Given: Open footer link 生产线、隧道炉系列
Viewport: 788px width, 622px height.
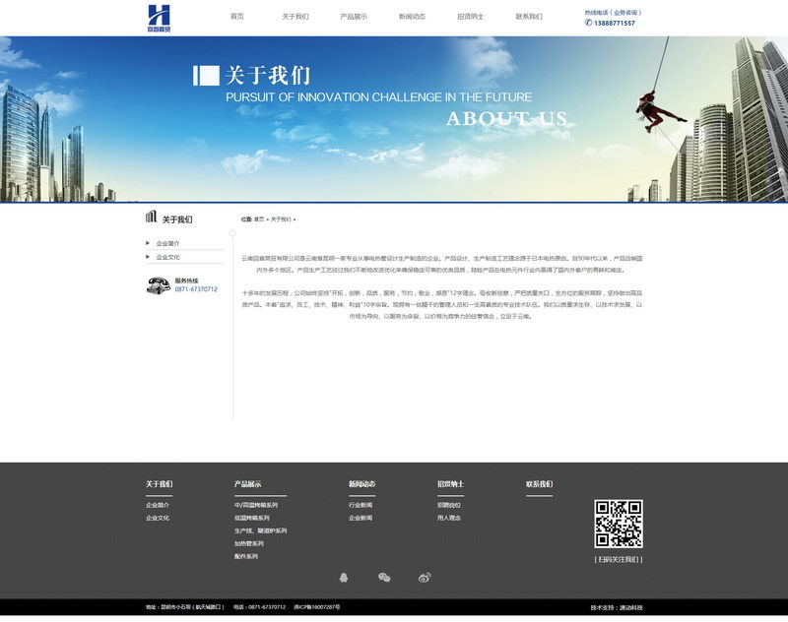Looking at the screenshot, I should tap(260, 530).
